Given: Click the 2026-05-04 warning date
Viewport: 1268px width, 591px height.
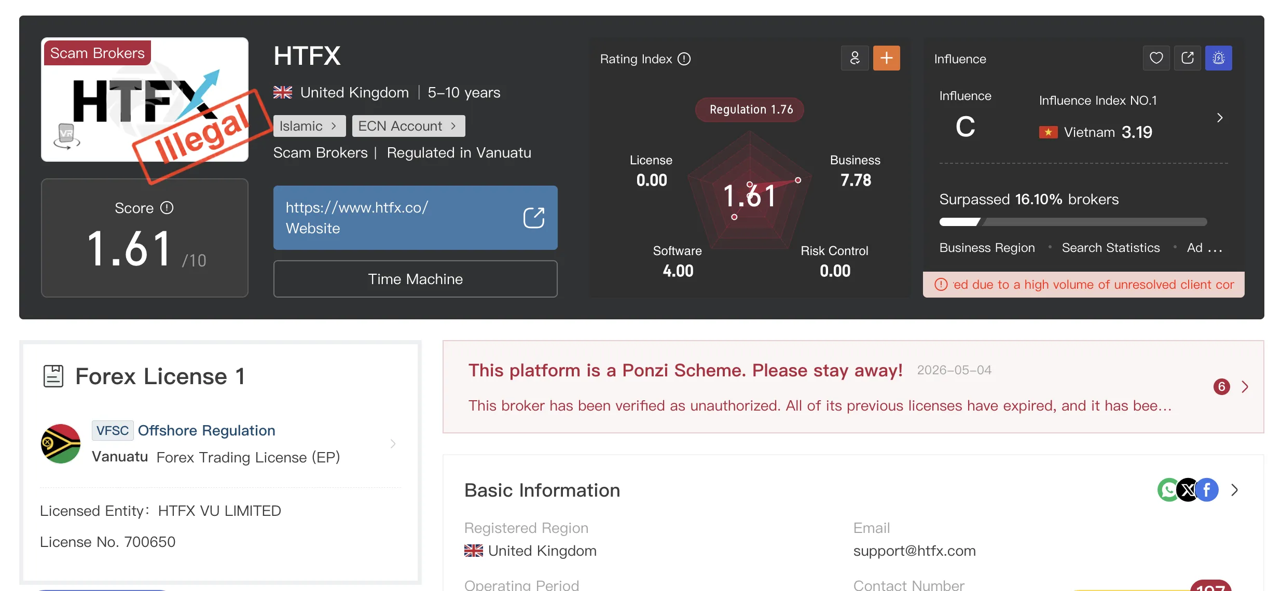Looking at the screenshot, I should [x=954, y=370].
